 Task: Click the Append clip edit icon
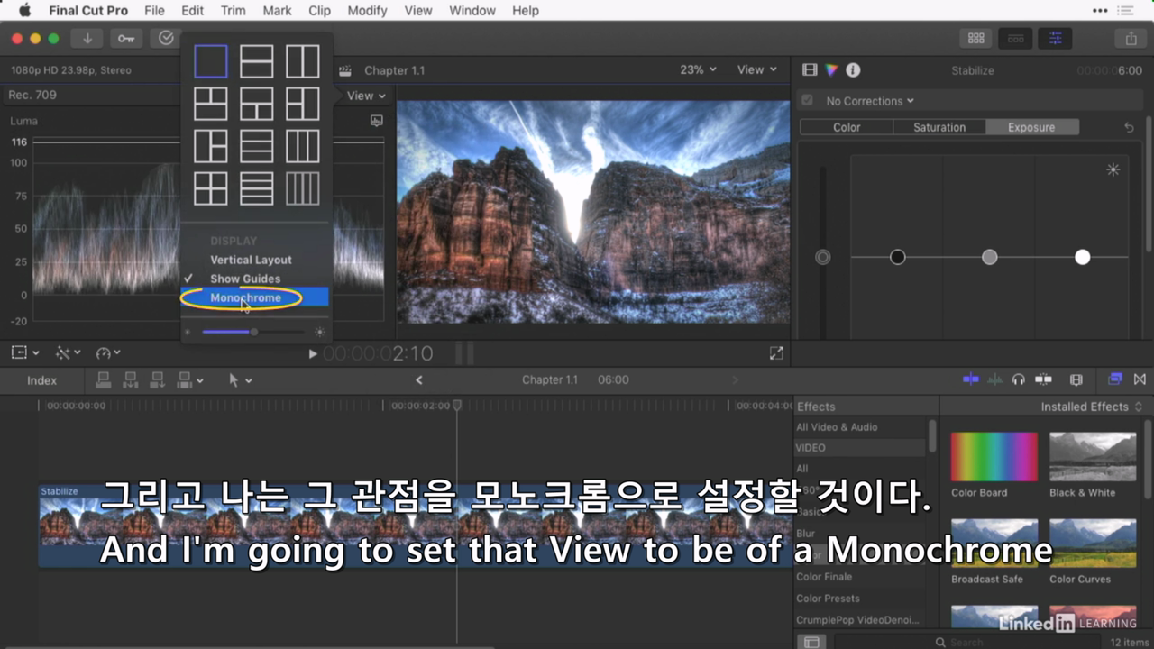(x=158, y=380)
